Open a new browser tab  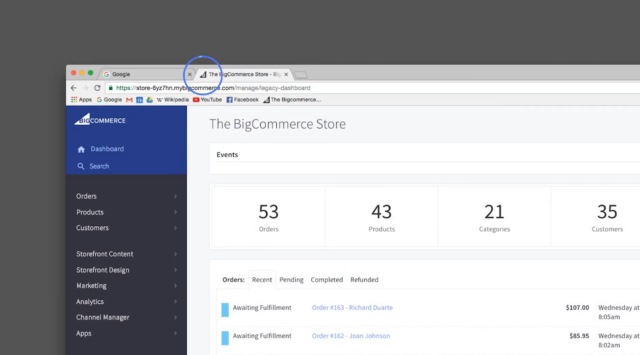[301, 75]
